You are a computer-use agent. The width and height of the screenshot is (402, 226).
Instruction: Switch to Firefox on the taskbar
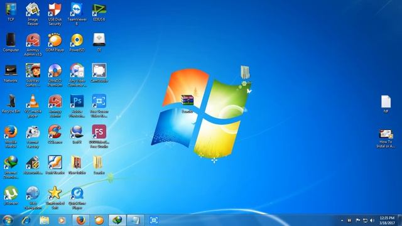(x=81, y=220)
